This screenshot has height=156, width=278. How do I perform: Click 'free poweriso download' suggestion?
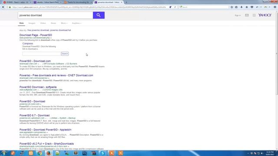pyautogui.click(x=38, y=30)
